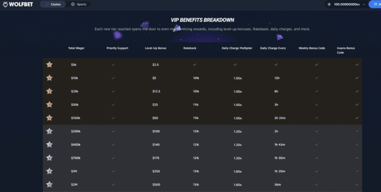This screenshot has width=381, height=192.
Task: Click the silver level 8 star badge
Action: tap(49, 158)
